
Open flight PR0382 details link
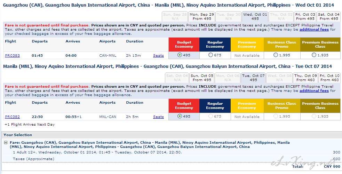pyautogui.click(x=12, y=117)
